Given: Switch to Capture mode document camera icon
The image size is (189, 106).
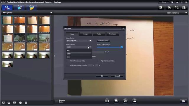Looking at the screenshot, I should [7, 8].
